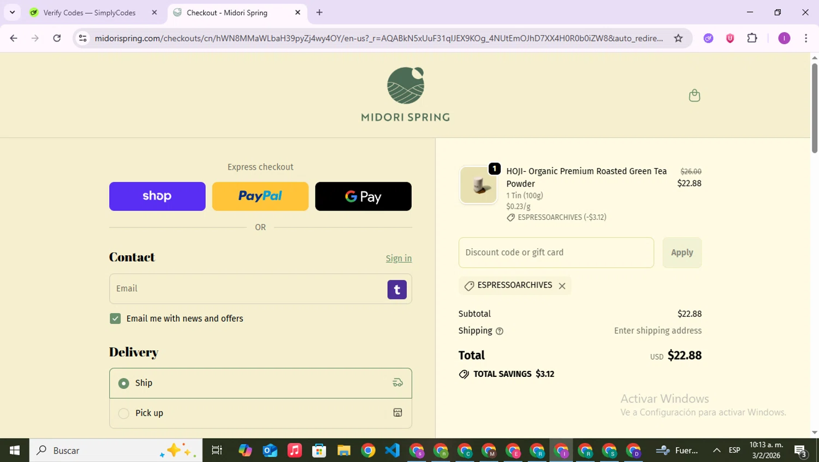819x462 pixels.
Task: Open Microsoft Store from taskbar
Action: tap(319, 451)
